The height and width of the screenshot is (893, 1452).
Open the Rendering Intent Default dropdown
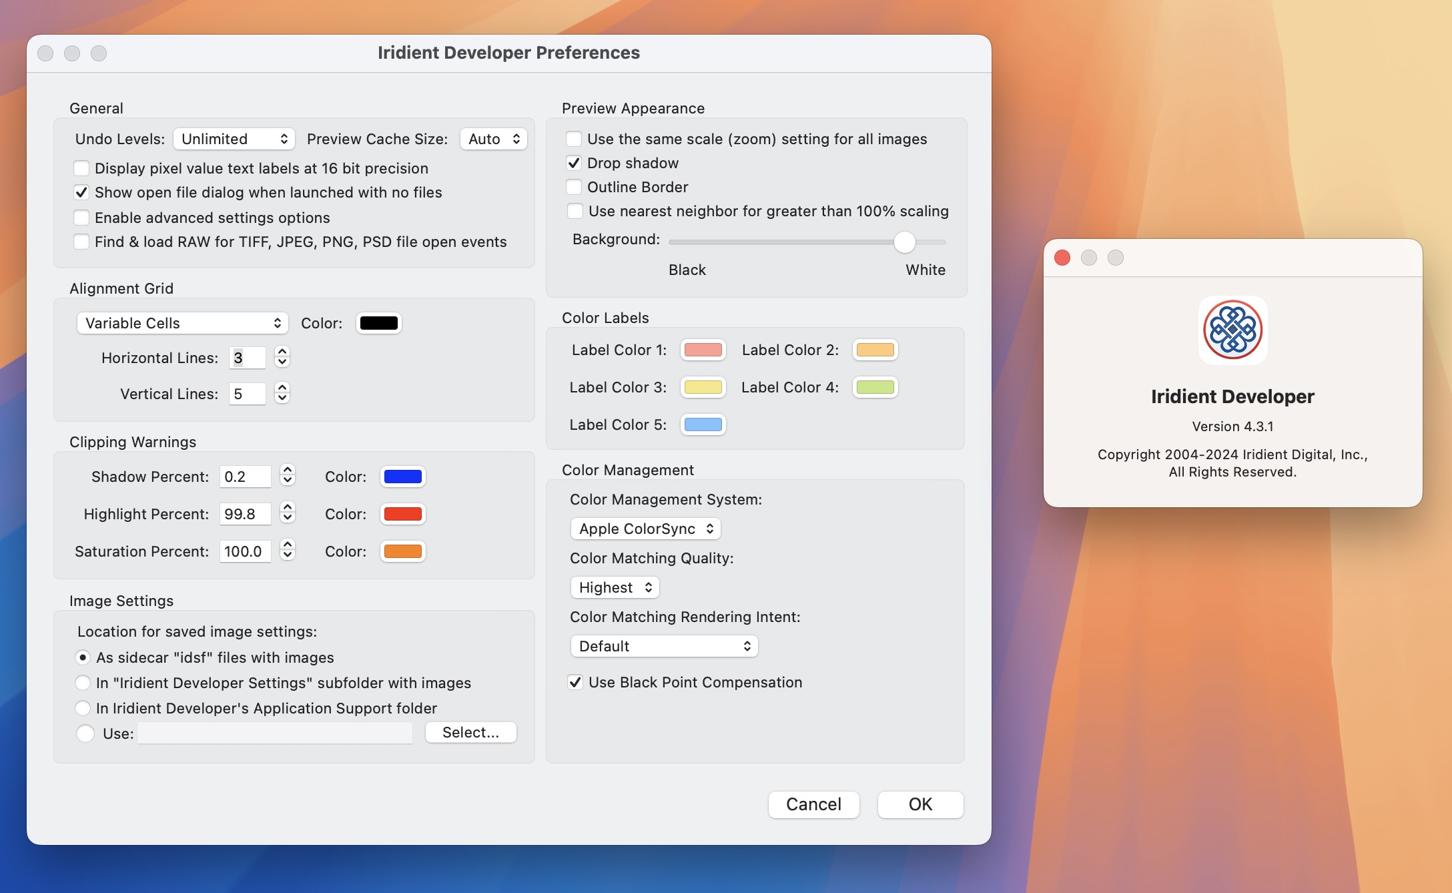[x=665, y=646]
